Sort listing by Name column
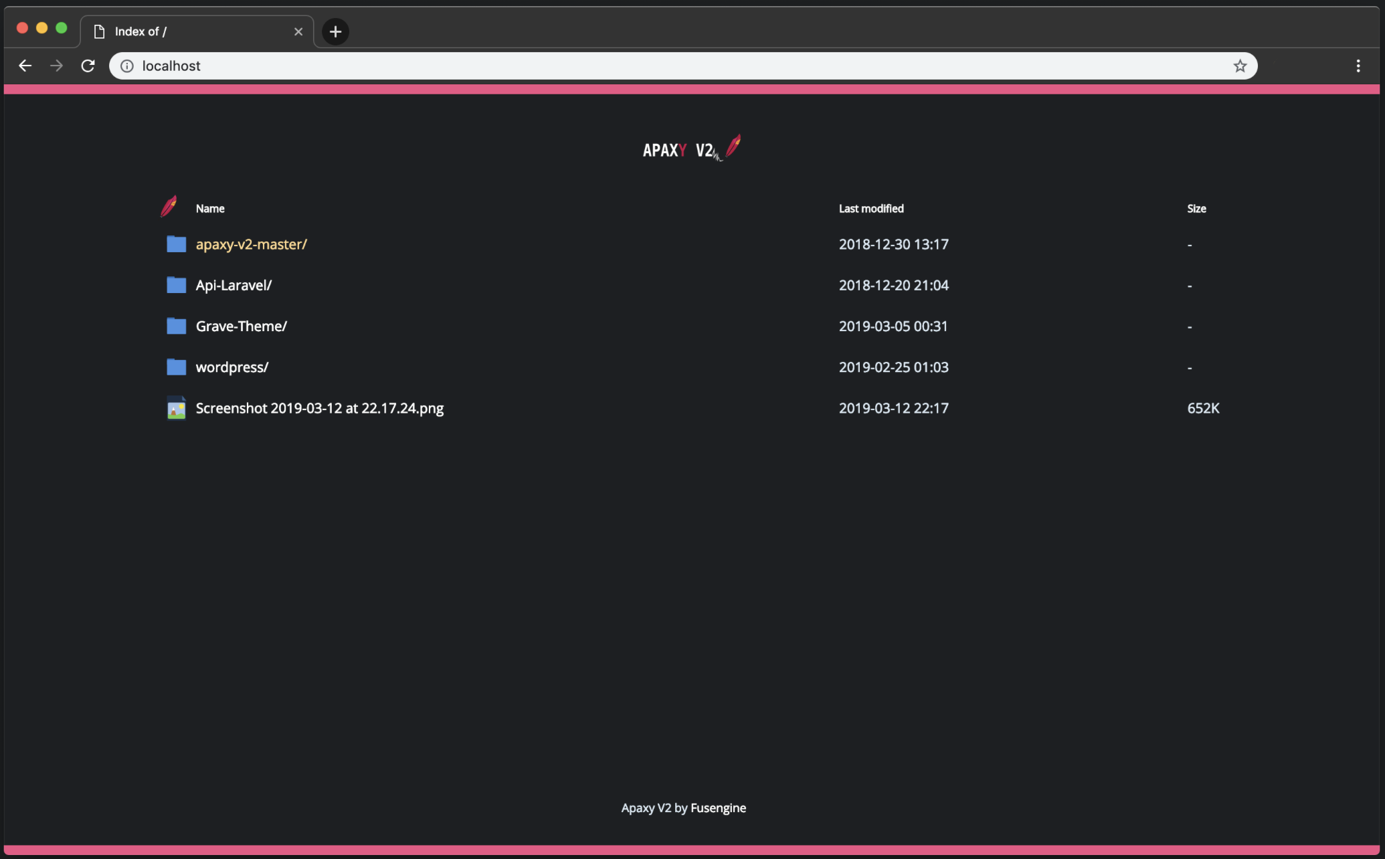This screenshot has width=1385, height=859. click(x=209, y=209)
